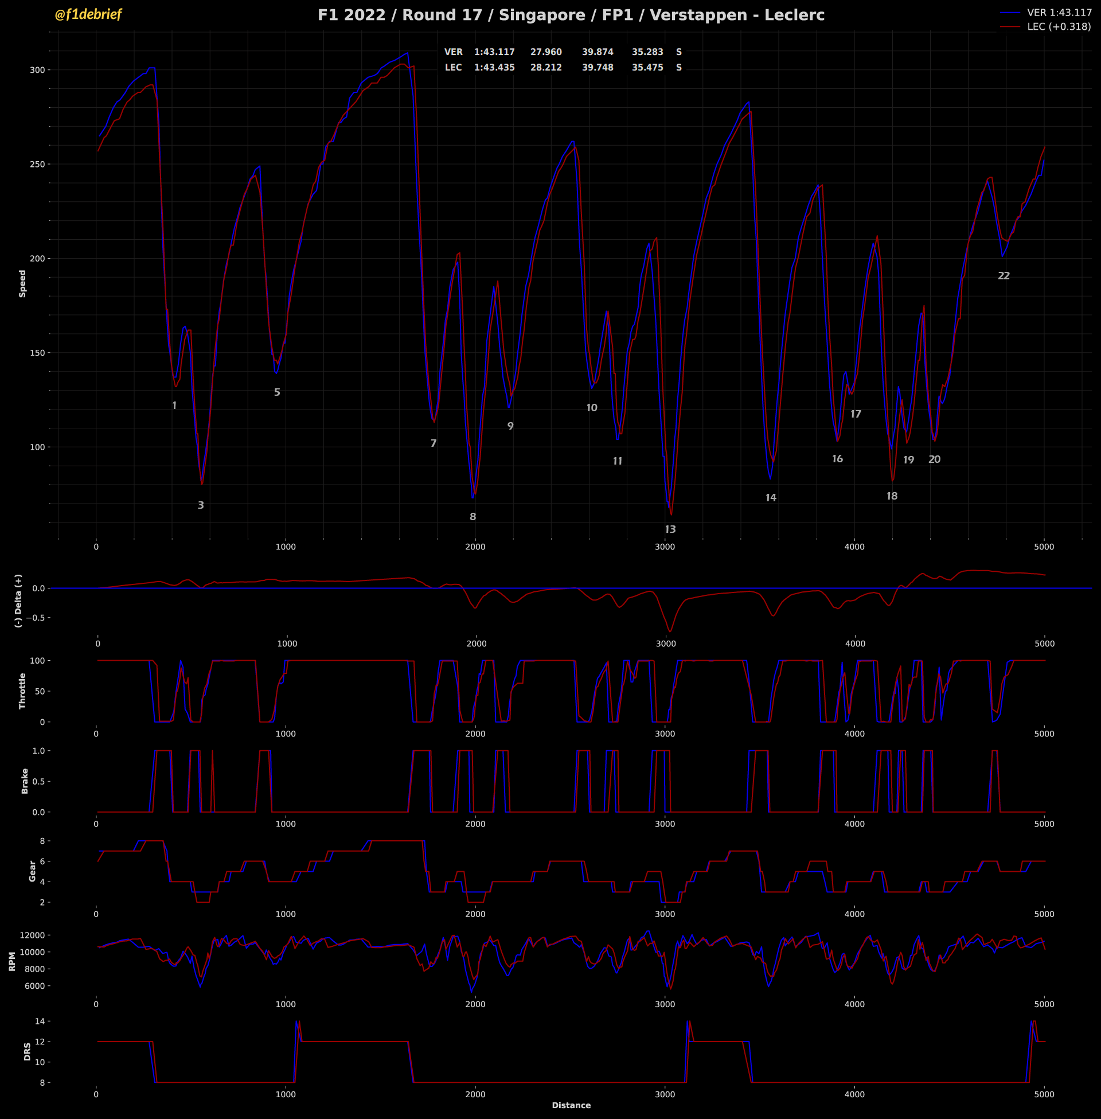Screen dimensions: 1101x1119
Task: Click turn 13 corner marker label
Action: [x=670, y=529]
